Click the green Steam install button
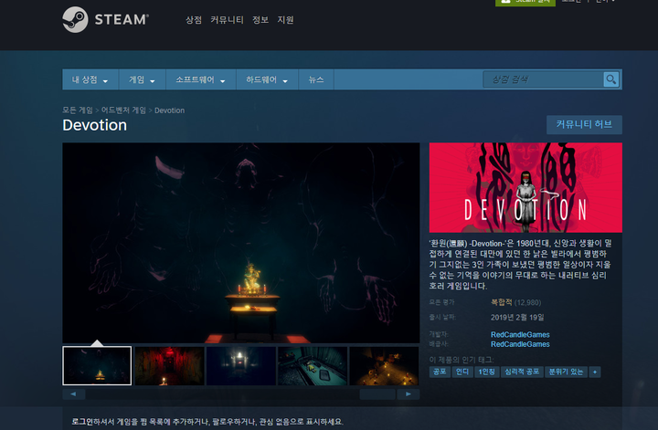 tap(525, 2)
